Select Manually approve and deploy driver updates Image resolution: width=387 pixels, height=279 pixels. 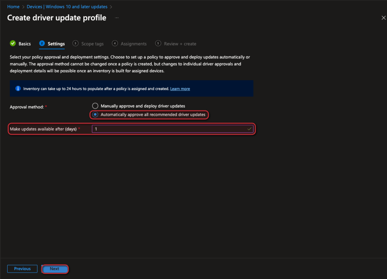point(95,106)
